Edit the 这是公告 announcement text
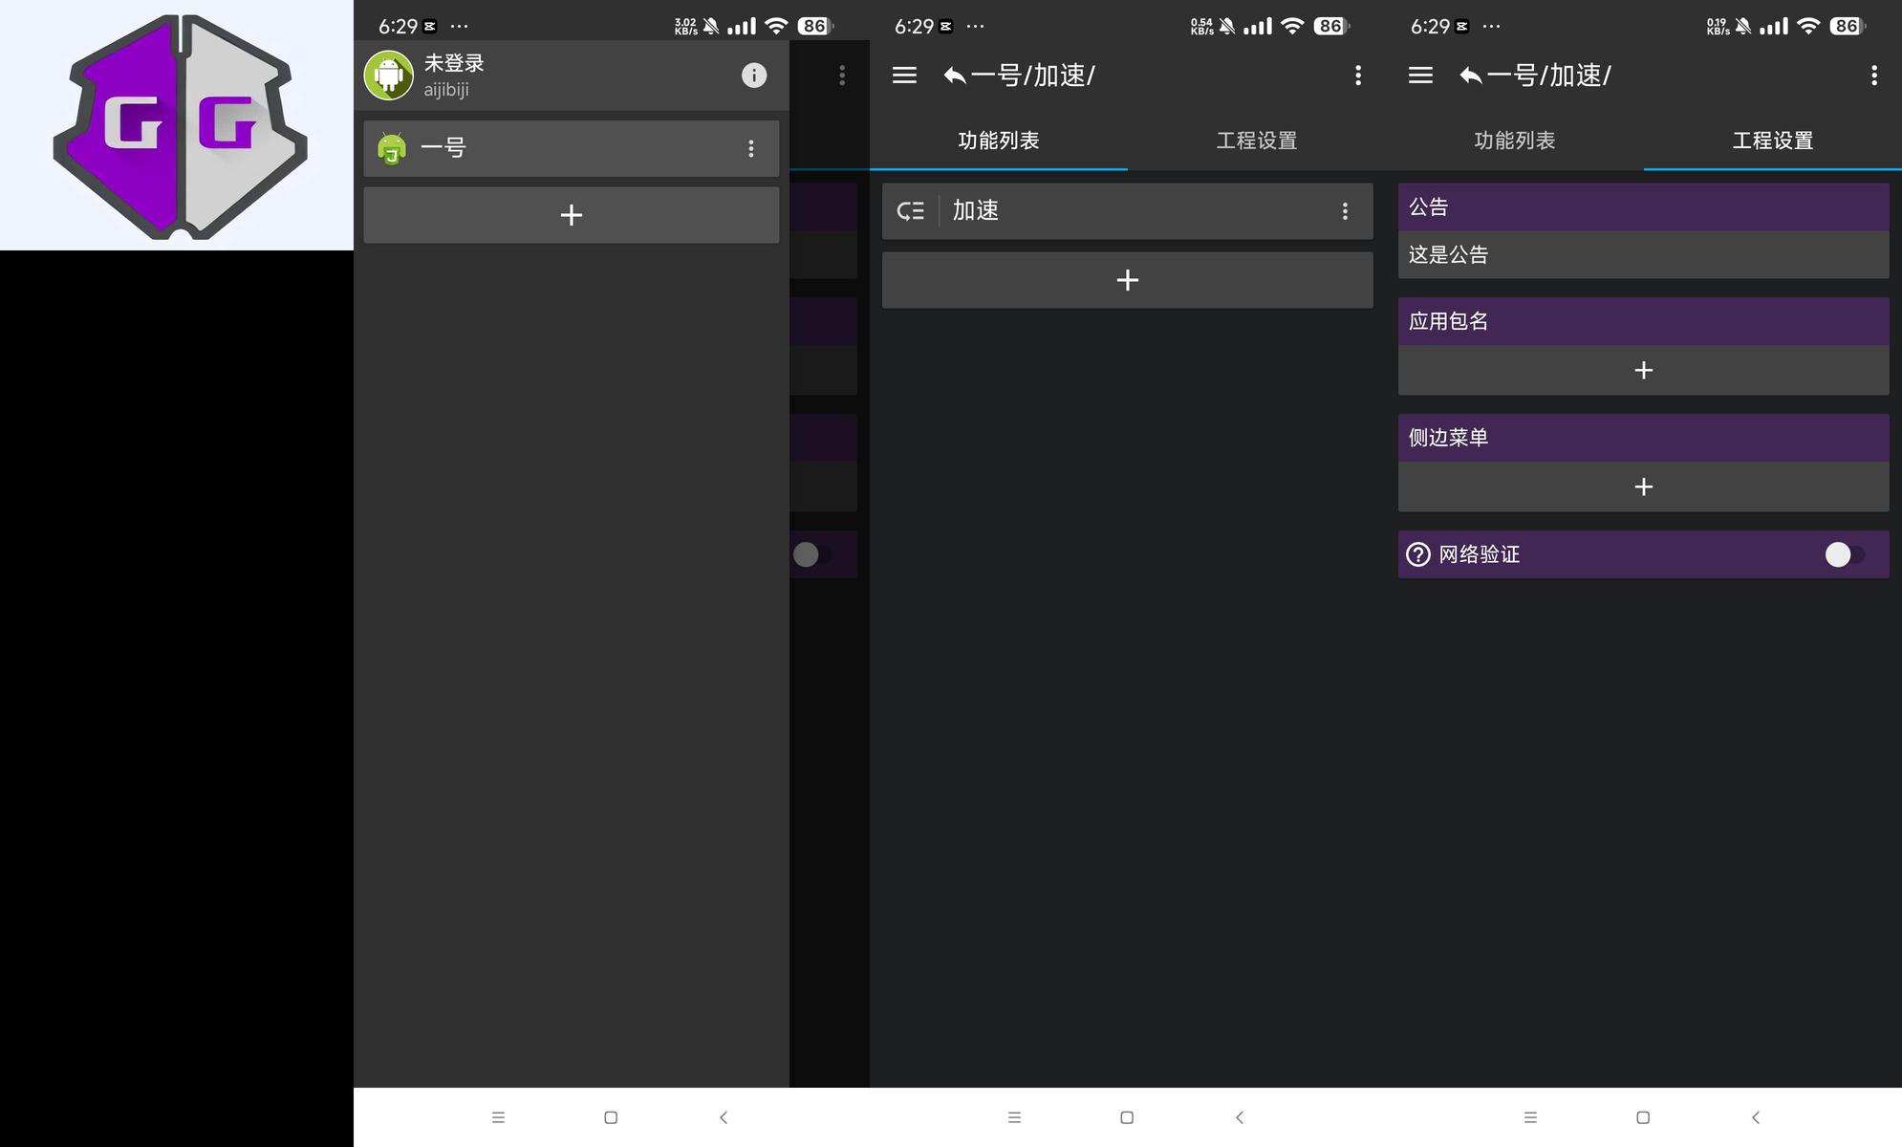Image resolution: width=1902 pixels, height=1147 pixels. tap(1643, 255)
